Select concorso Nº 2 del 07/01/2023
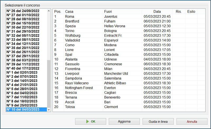 (27, 76)
